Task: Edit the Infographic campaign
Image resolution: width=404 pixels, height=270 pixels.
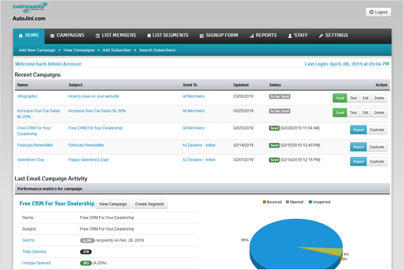Action: pyautogui.click(x=365, y=98)
